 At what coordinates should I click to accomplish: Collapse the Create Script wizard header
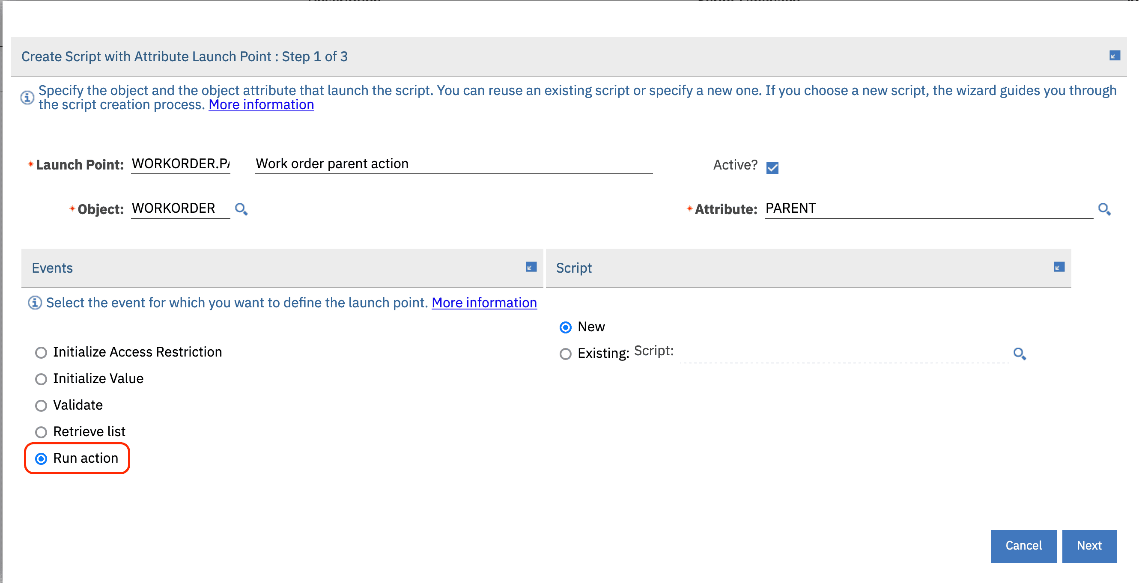coord(1114,56)
